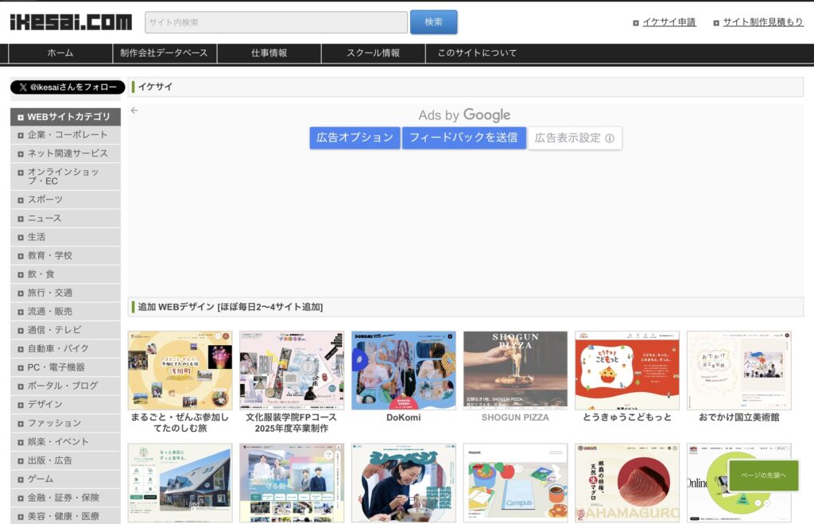Focus the サイト内検索 search field

coord(276,22)
